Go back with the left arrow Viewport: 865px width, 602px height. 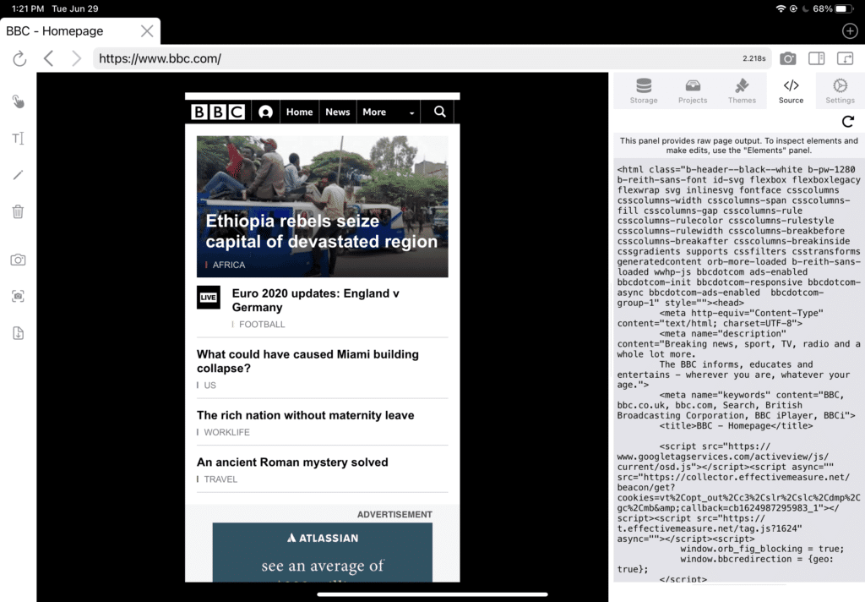pos(48,58)
